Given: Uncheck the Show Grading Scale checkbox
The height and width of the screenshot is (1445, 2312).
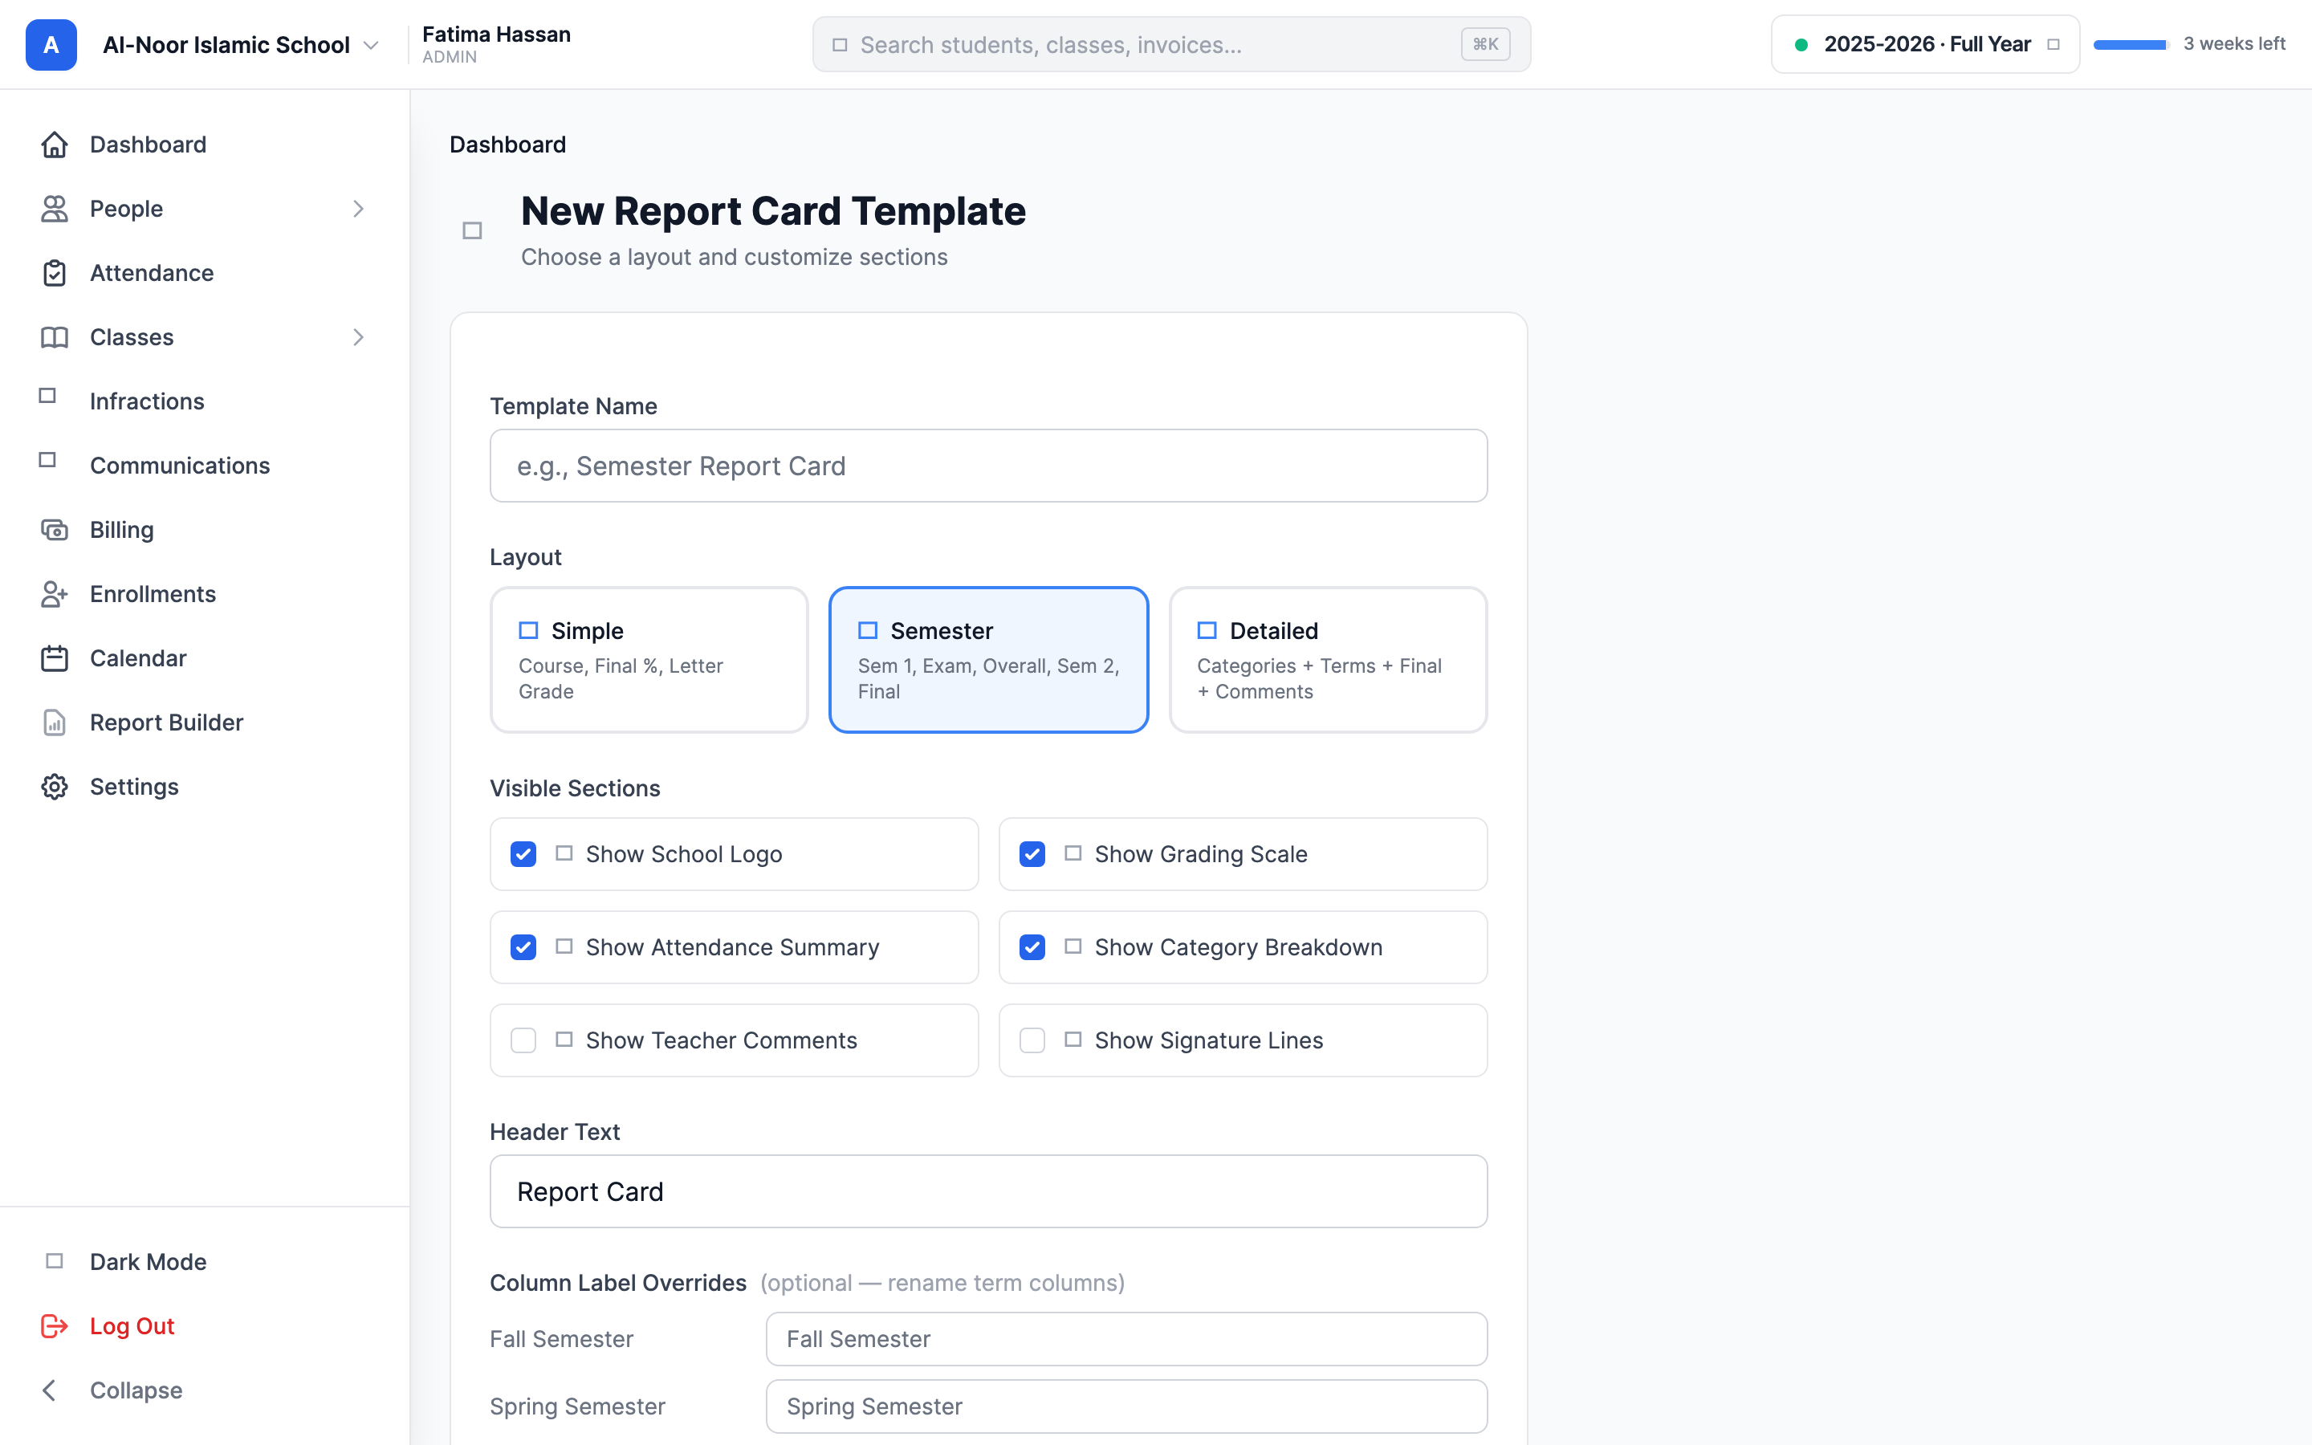Looking at the screenshot, I should [x=1032, y=854].
